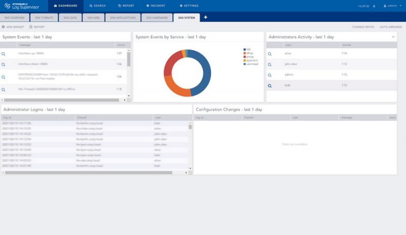This screenshot has height=235, width=406.
Task: Click the notification bell icon
Action: (x=374, y=6)
